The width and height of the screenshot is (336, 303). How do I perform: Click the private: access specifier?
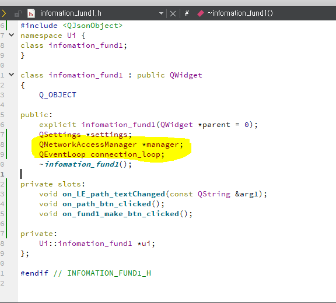coord(38,234)
